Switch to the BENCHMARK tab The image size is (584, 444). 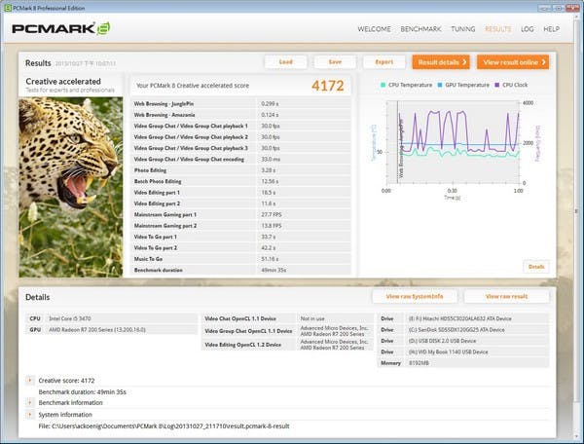(420, 29)
